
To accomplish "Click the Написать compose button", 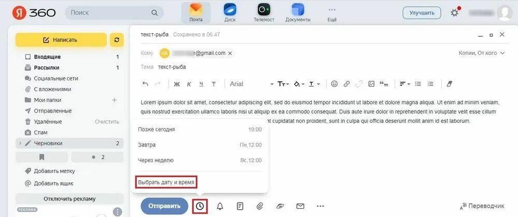I will pos(61,40).
